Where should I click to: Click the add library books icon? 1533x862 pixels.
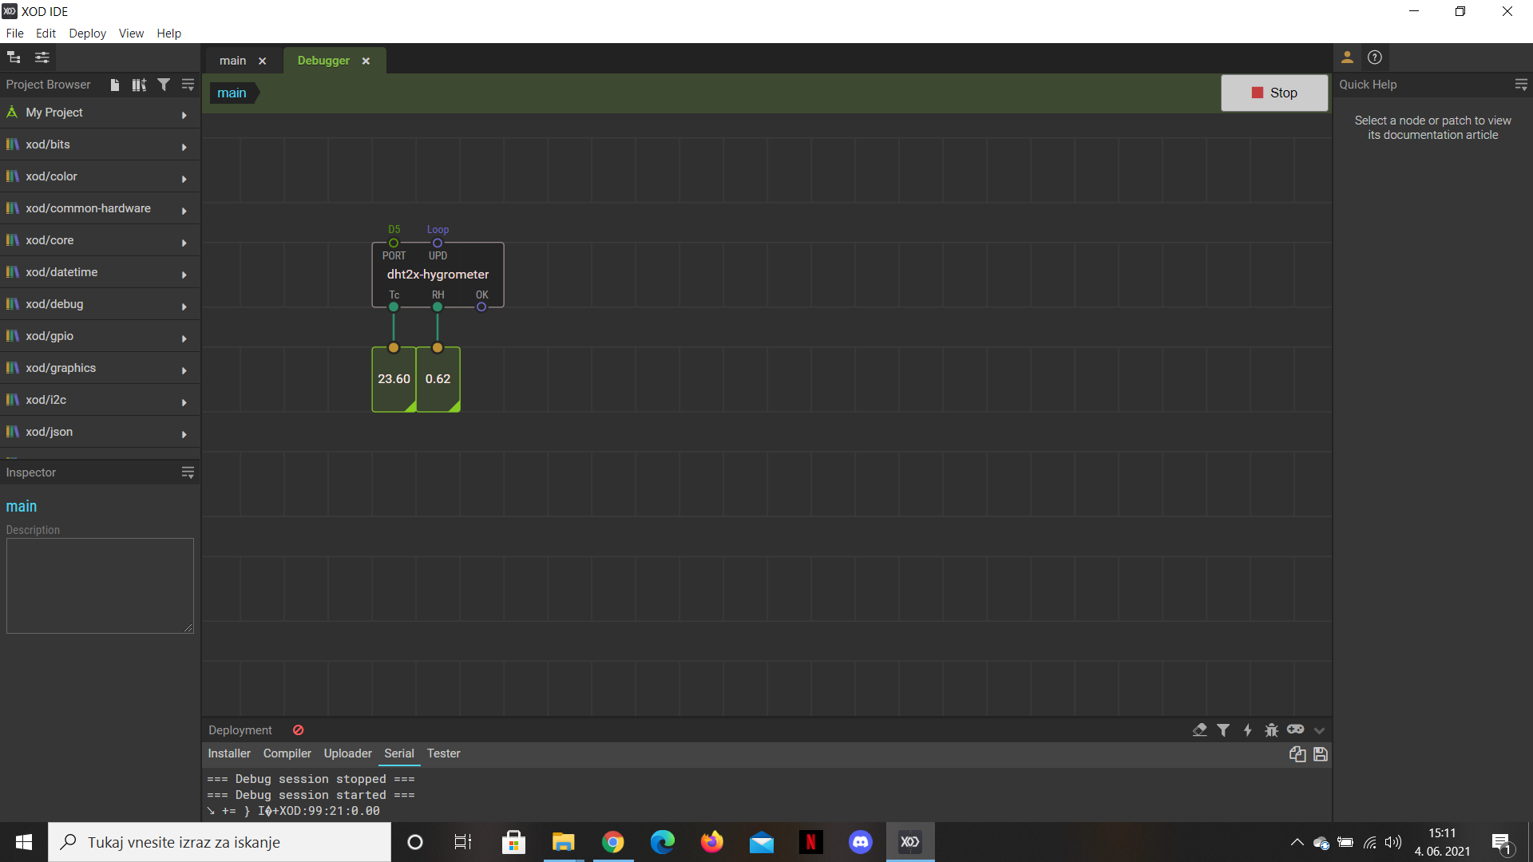139,85
